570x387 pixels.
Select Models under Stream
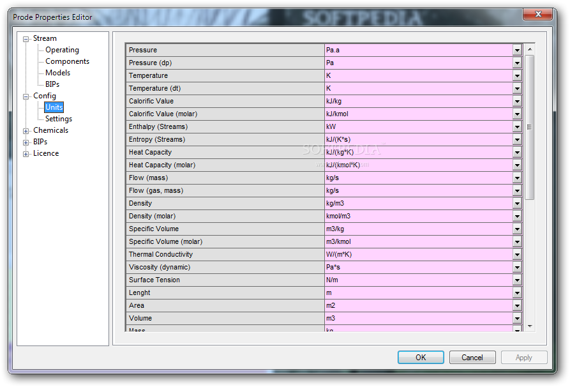(x=57, y=73)
